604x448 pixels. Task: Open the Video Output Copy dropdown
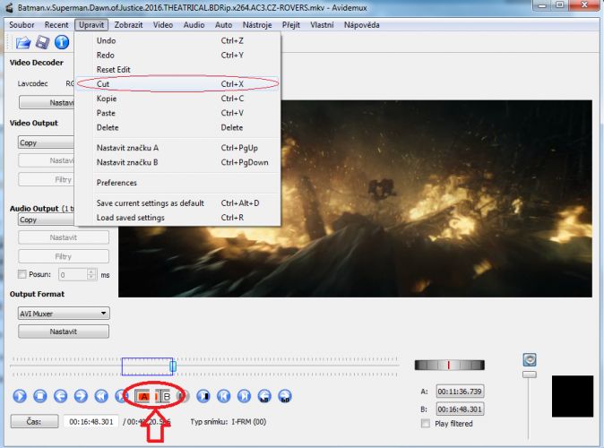(46, 142)
